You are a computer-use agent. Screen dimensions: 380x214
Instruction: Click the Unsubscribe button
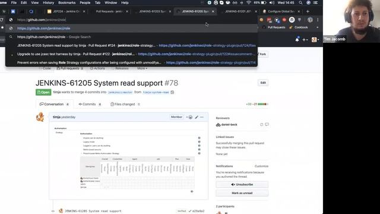pyautogui.click(x=242, y=184)
